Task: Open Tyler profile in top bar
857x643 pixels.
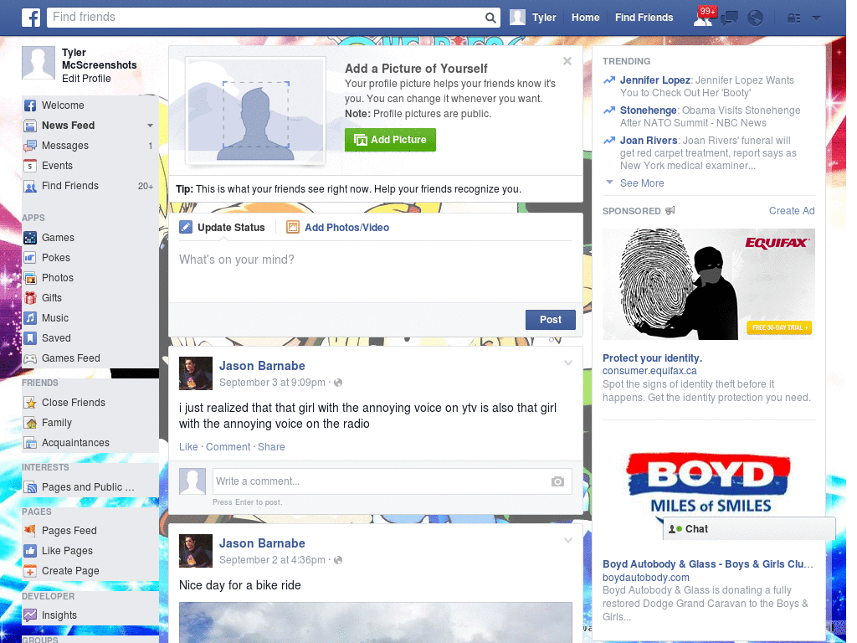Action: [533, 18]
